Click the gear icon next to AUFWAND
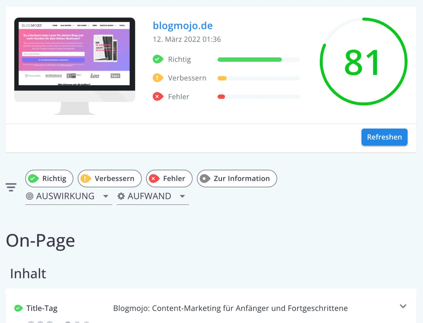Viewport: 423px width, 323px height. [121, 196]
